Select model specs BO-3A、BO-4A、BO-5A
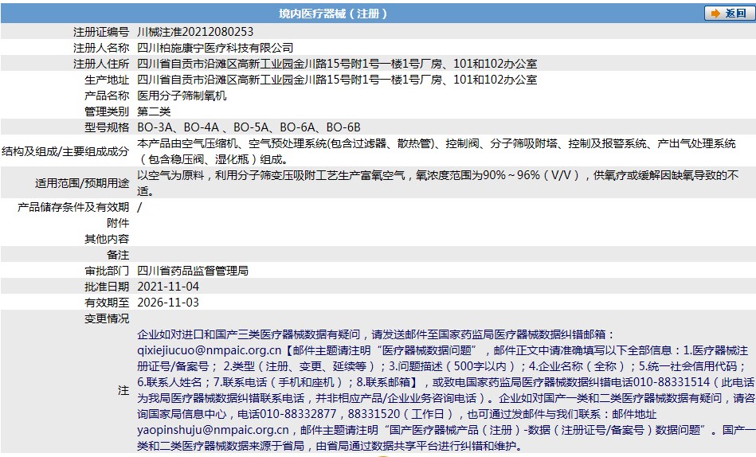Image resolution: width=756 pixels, height=457 pixels. pyautogui.click(x=203, y=127)
